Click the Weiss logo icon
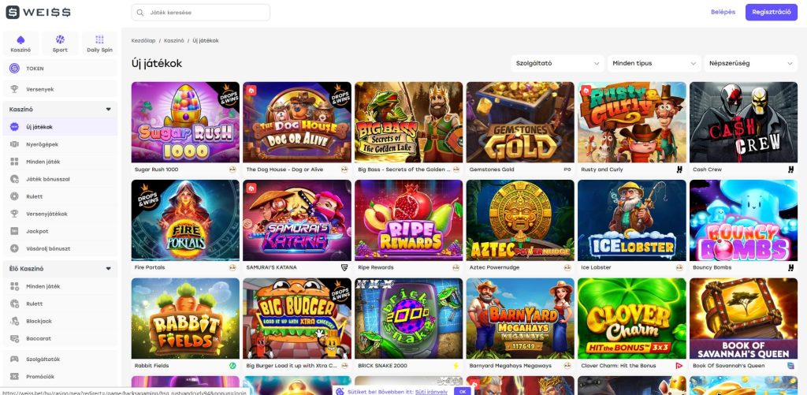Viewport: 807px width, 395px height. point(13,13)
